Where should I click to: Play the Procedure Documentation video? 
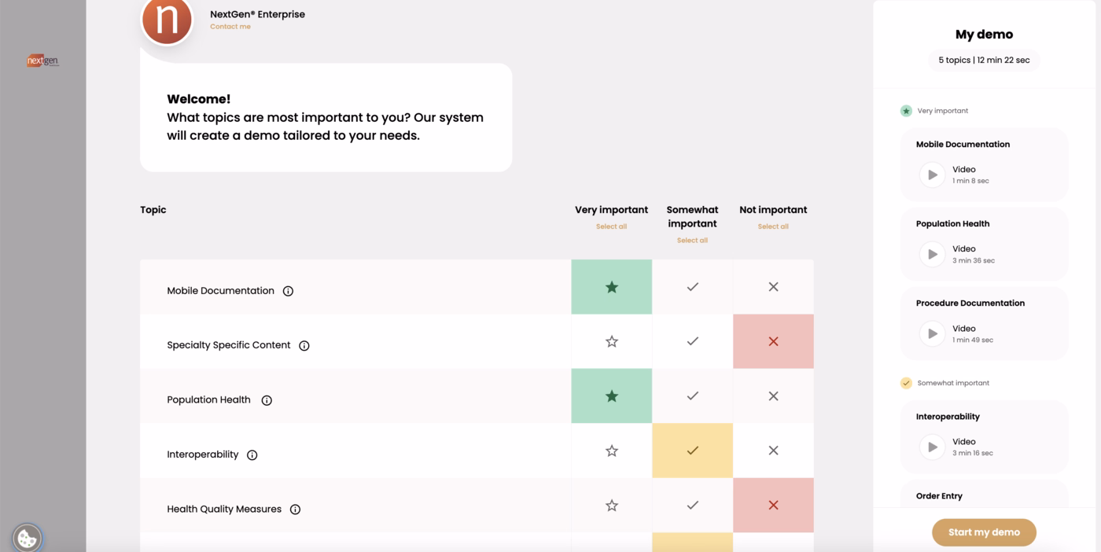(x=932, y=333)
